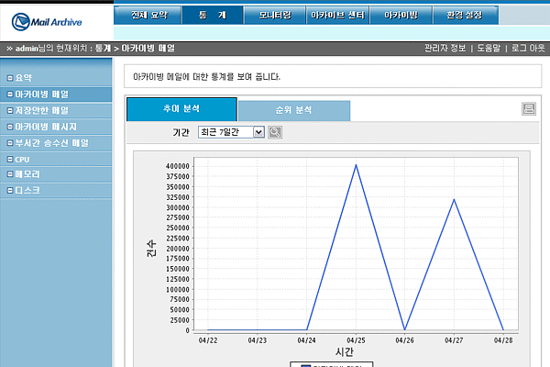This screenshot has height=367, width=550.
Task: Switch to the 추이 분석 tab
Action: pos(181,109)
